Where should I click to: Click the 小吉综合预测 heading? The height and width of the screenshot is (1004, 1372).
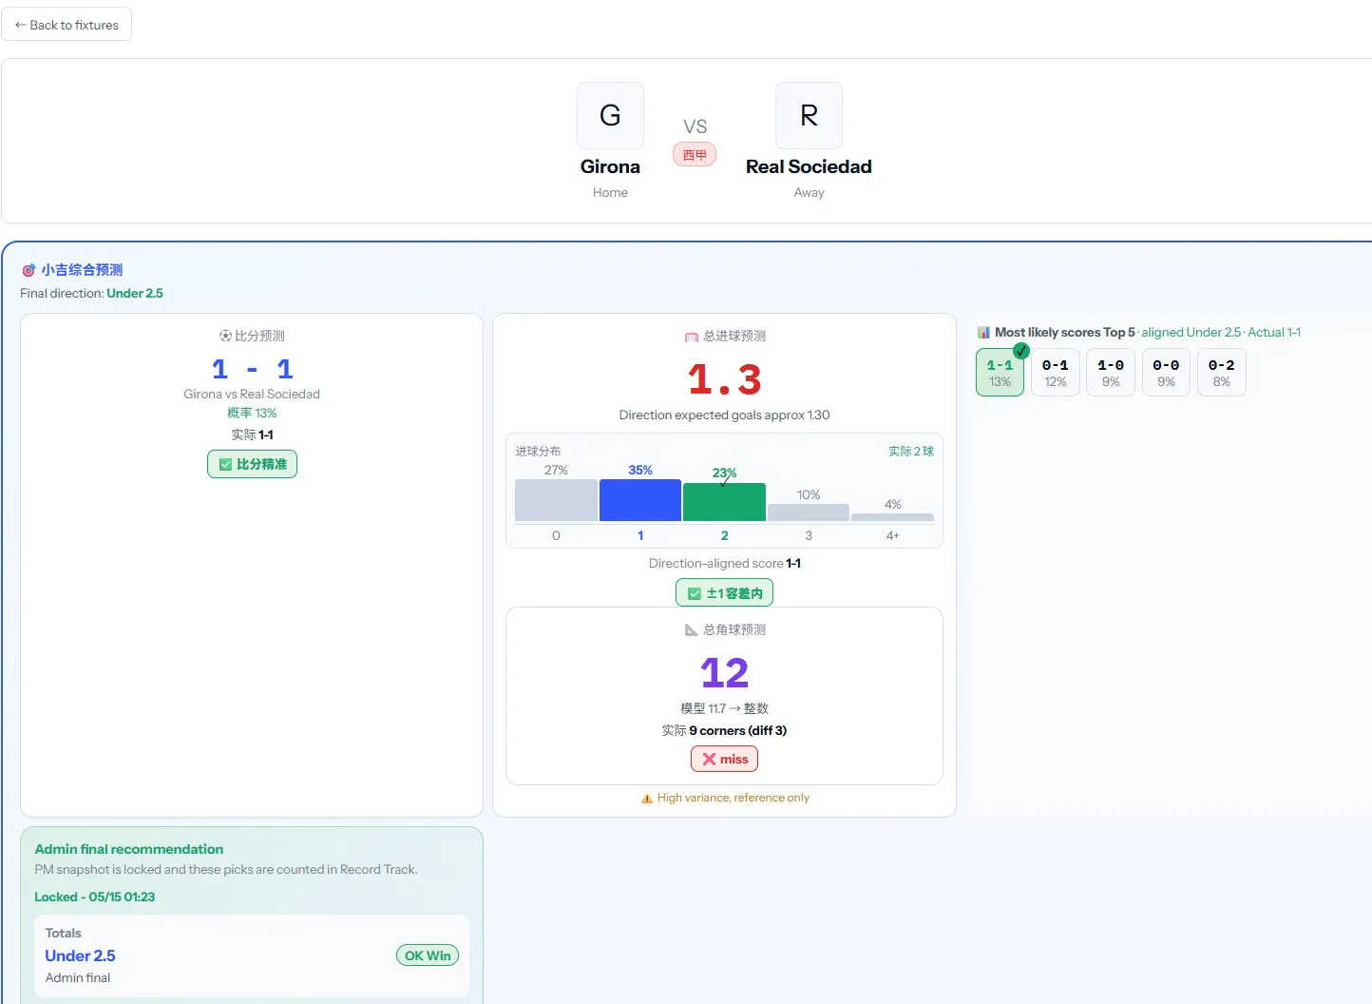coord(82,270)
